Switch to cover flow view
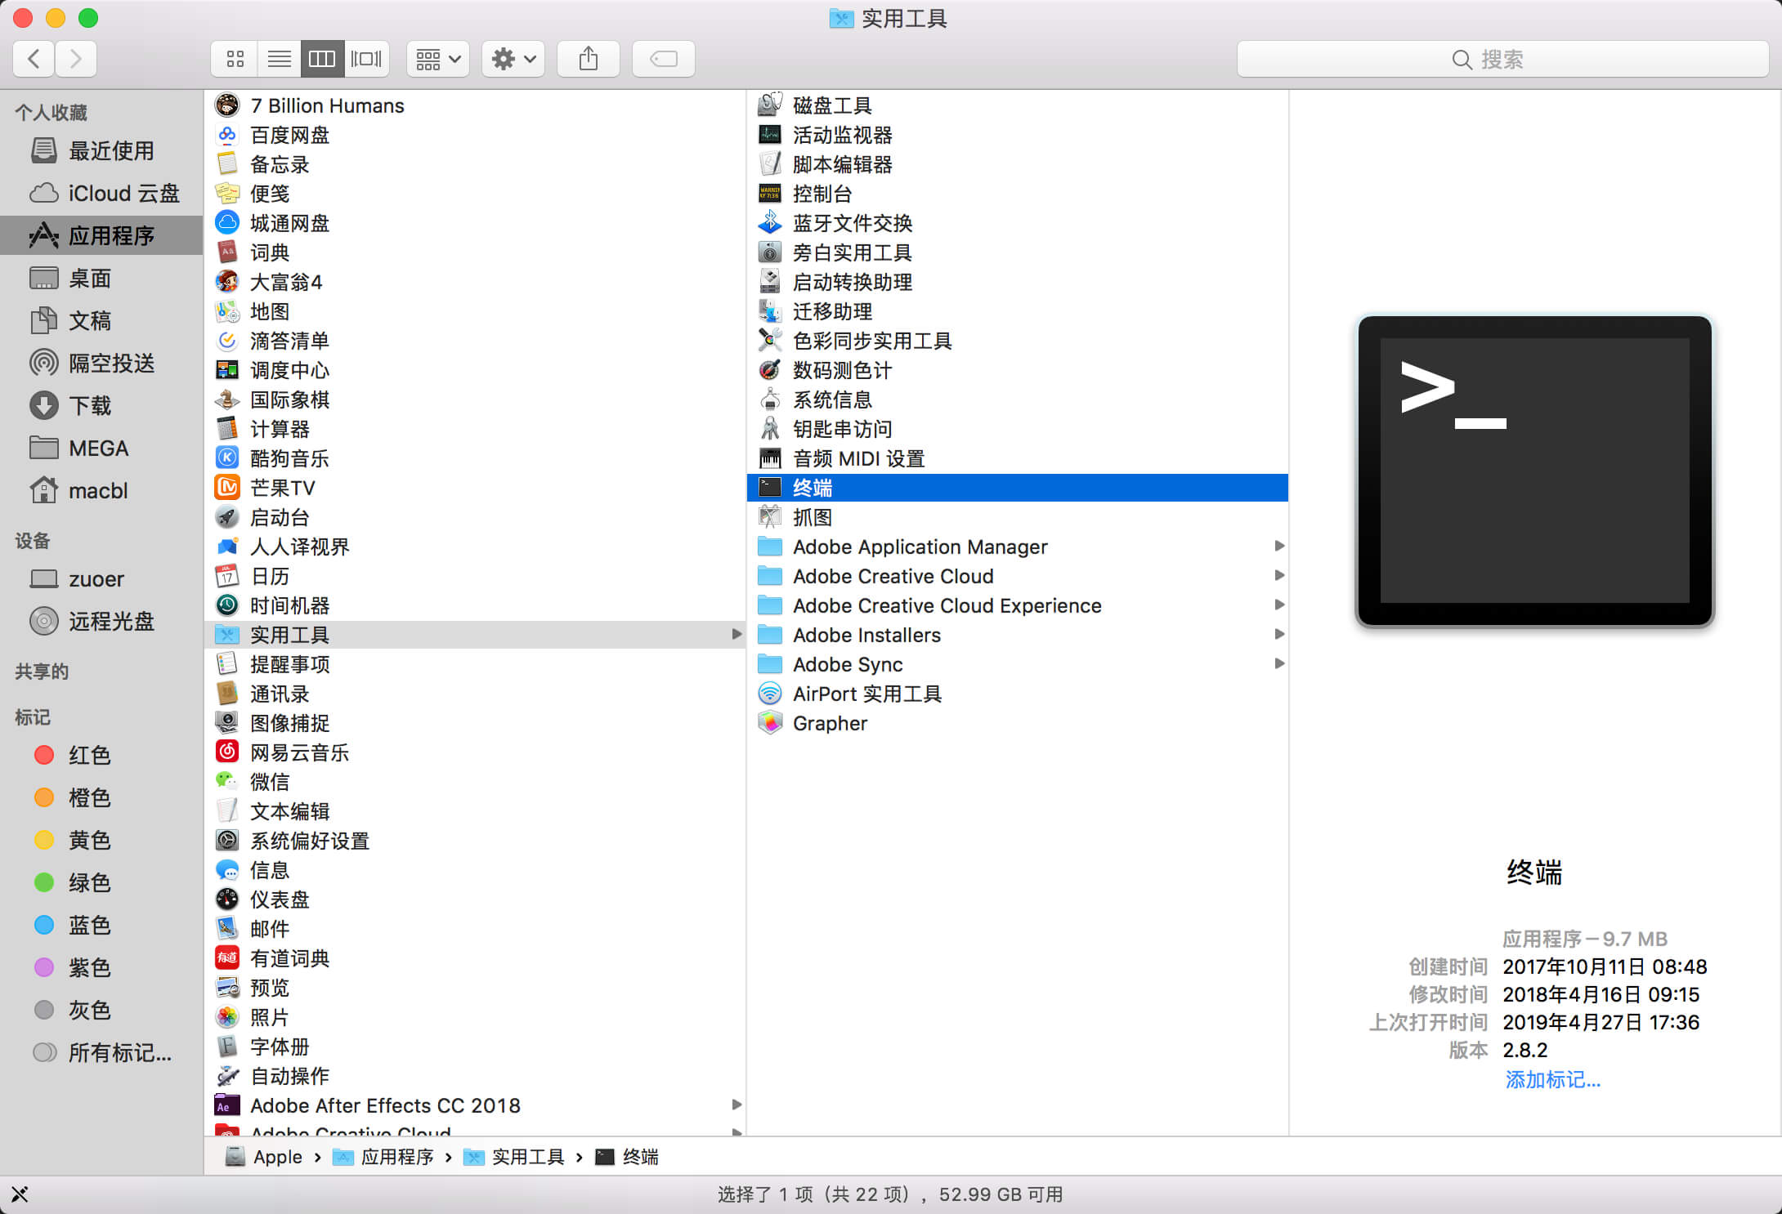The height and width of the screenshot is (1214, 1782). click(366, 59)
